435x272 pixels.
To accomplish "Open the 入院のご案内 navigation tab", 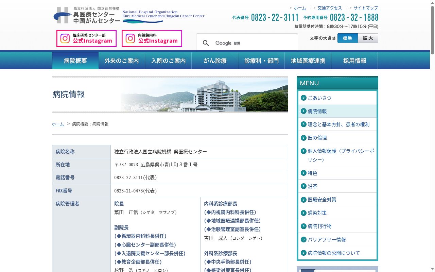I will tap(169, 61).
